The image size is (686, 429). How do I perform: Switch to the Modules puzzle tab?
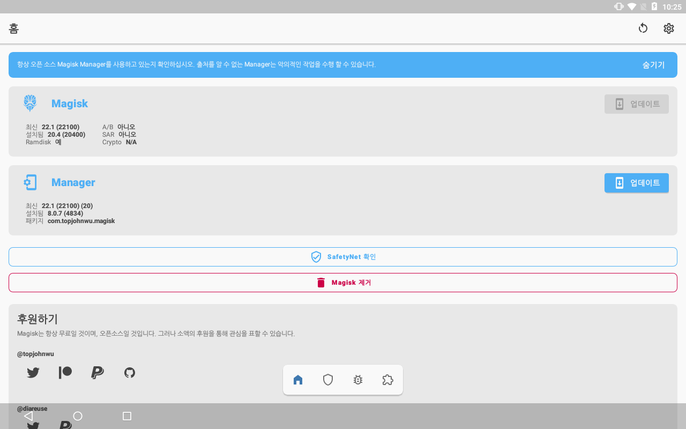pos(388,380)
